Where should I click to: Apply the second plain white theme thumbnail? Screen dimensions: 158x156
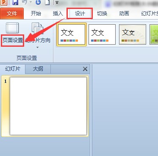click(102, 34)
